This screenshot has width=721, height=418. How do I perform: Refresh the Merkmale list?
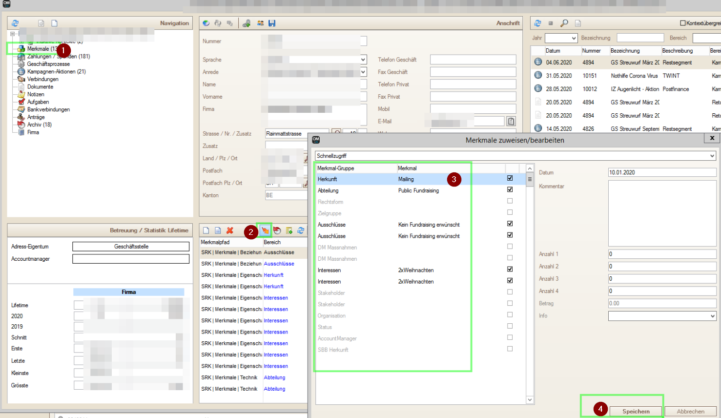[301, 230]
